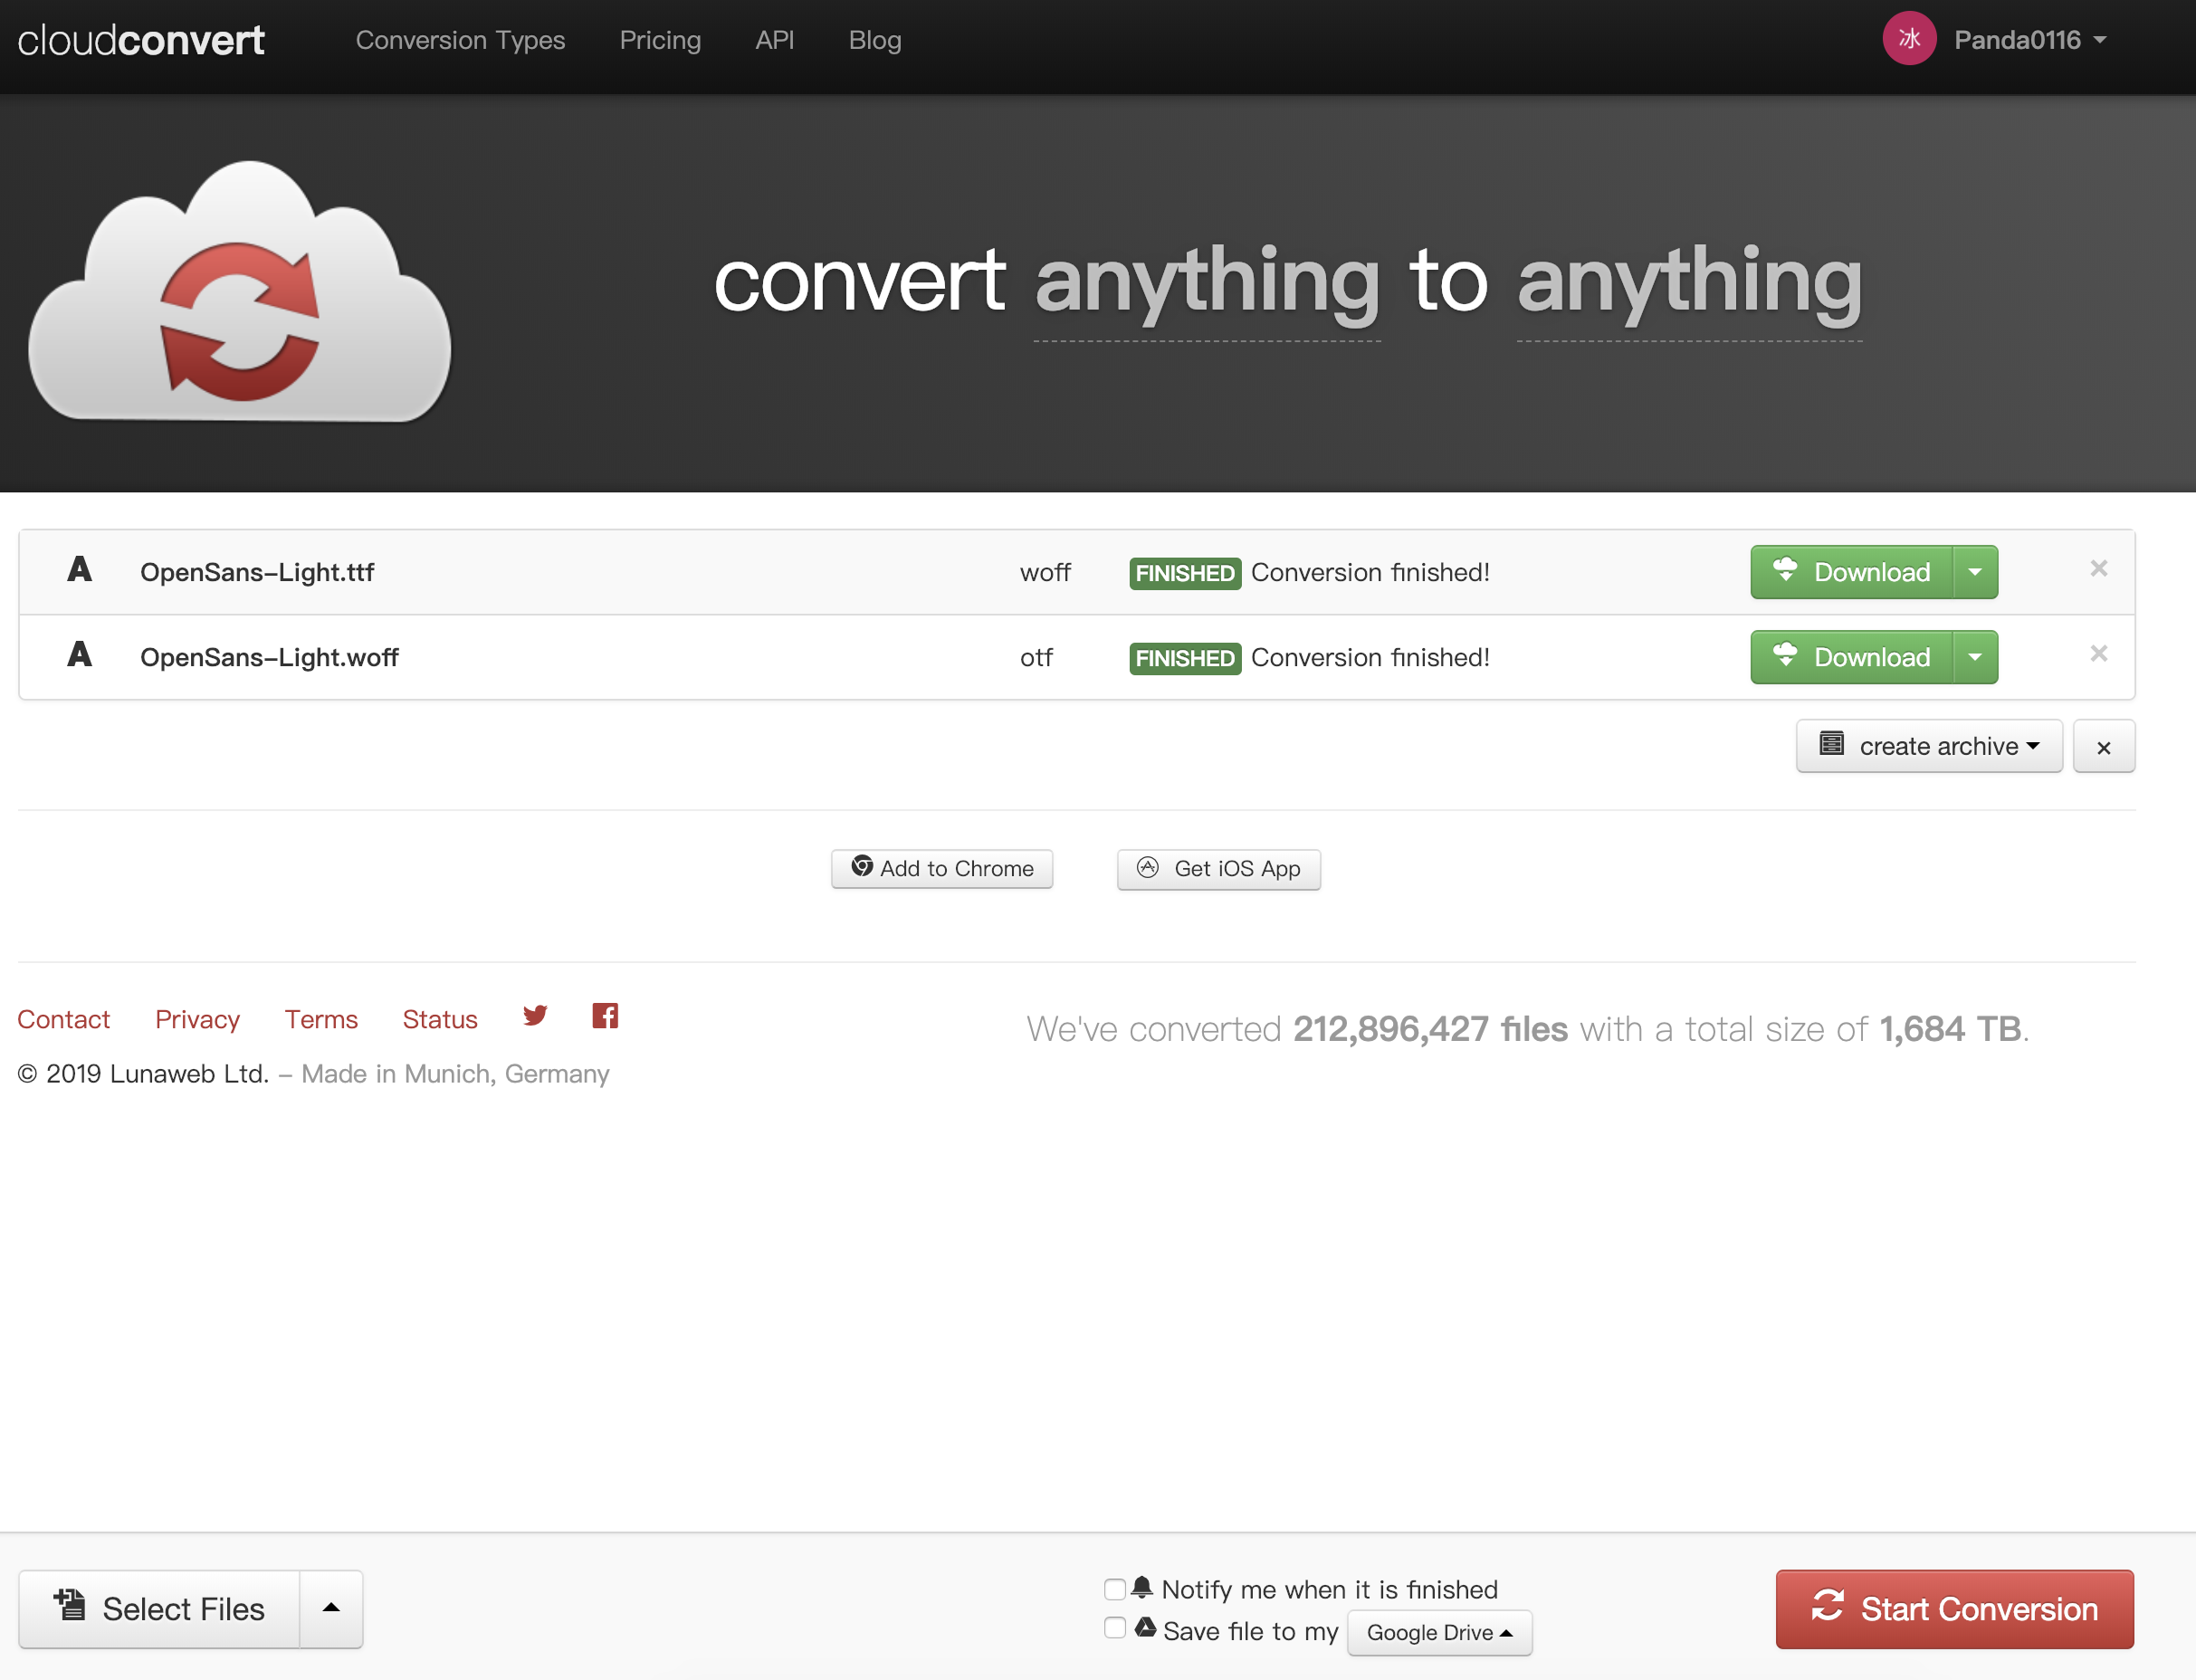
Task: Check the Save file to my checkbox
Action: 1114,1628
